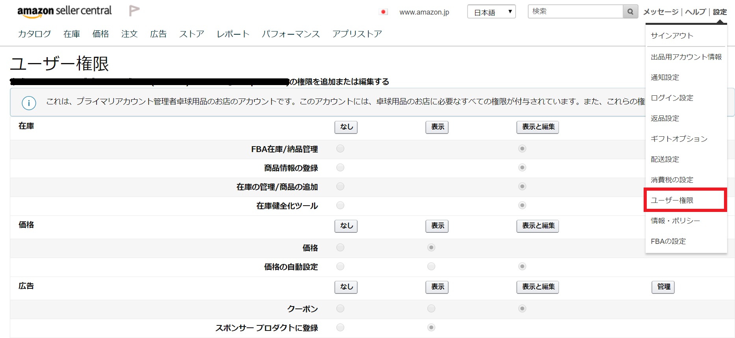735x338 pixels.
Task: Click 表示 button in 広告 section
Action: click(437, 287)
